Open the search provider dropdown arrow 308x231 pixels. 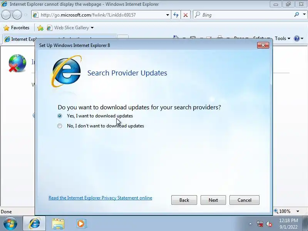pyautogui.click(x=304, y=15)
